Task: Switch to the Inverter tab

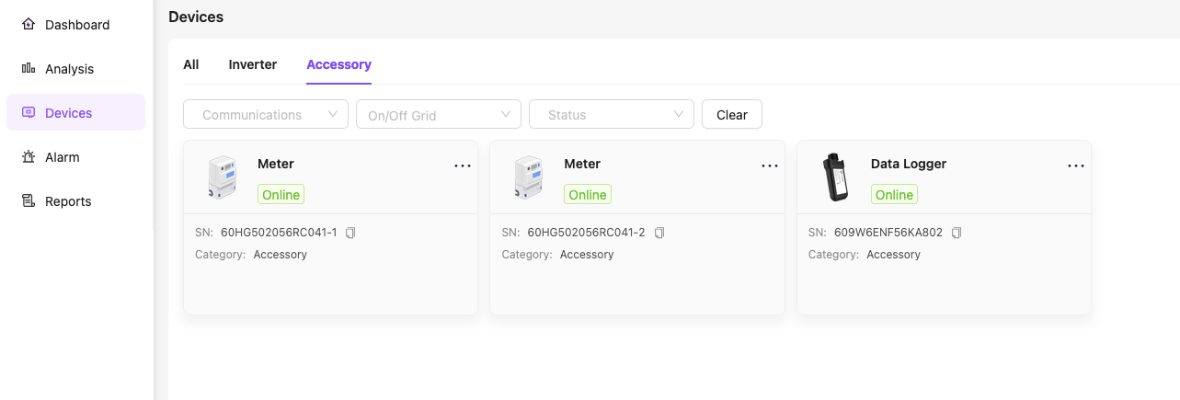Action: [253, 64]
